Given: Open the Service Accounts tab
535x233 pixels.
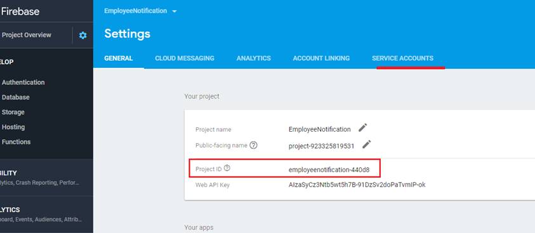Looking at the screenshot, I should [x=402, y=58].
